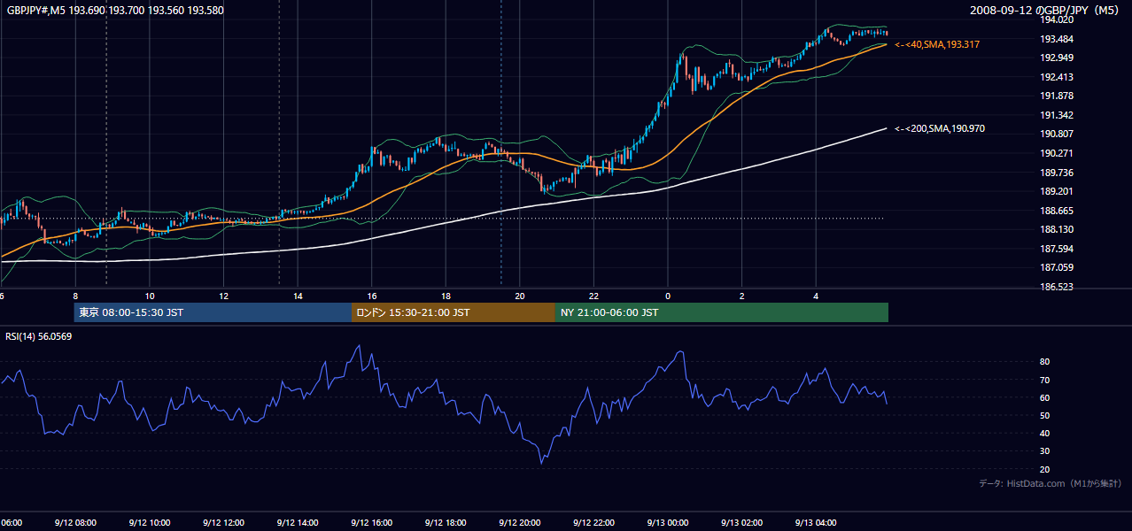Click hour label 0 under price chart

click(x=668, y=296)
